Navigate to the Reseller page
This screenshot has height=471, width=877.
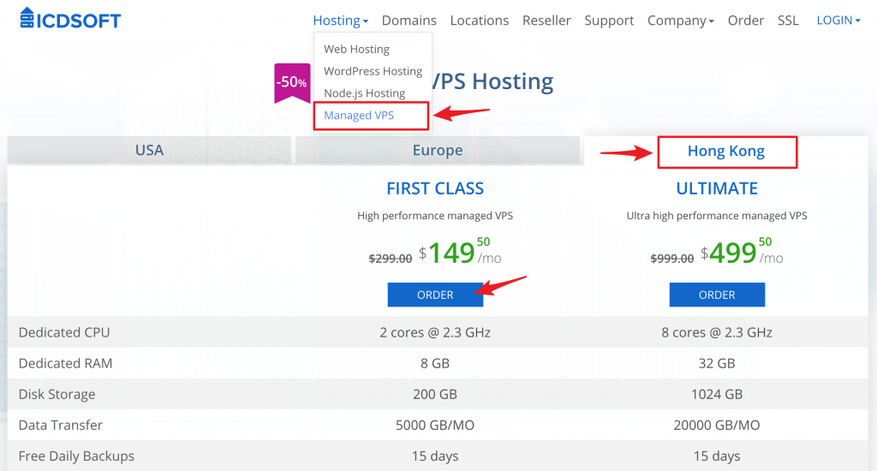coord(546,21)
